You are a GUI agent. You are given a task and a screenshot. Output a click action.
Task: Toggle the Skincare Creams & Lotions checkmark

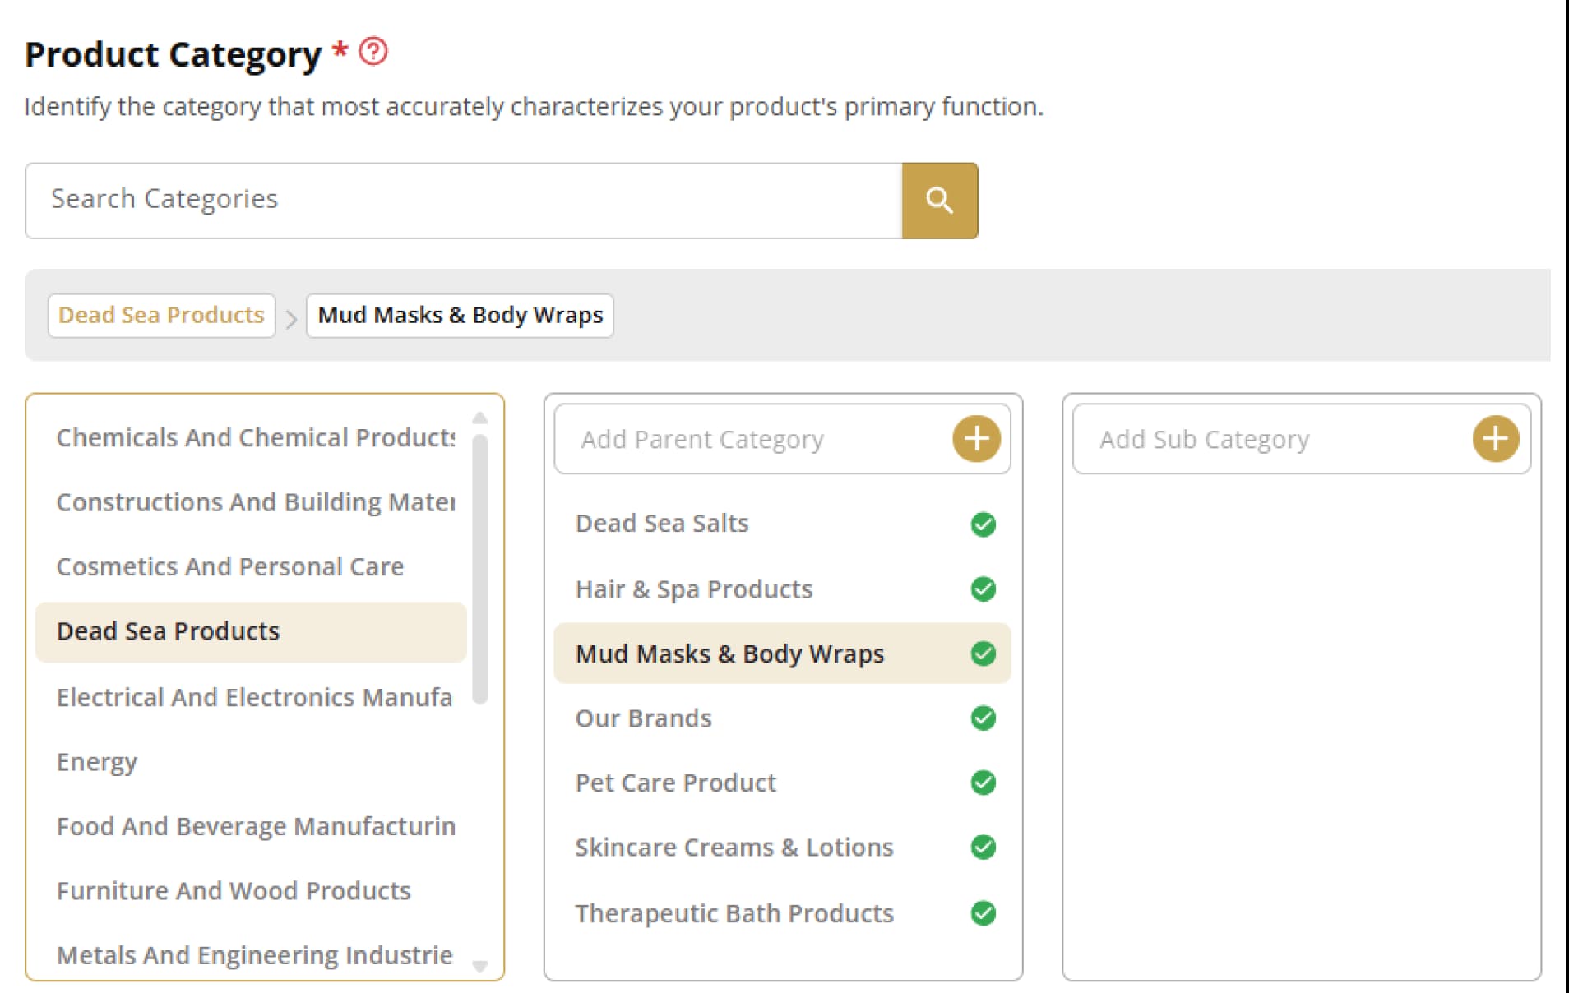point(983,848)
